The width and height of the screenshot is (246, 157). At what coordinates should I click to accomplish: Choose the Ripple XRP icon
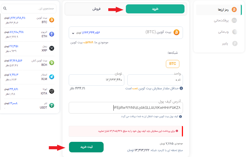(x=52, y=48)
